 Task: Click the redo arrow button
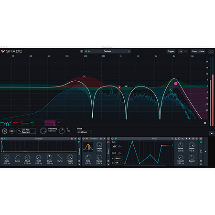pos(185,51)
